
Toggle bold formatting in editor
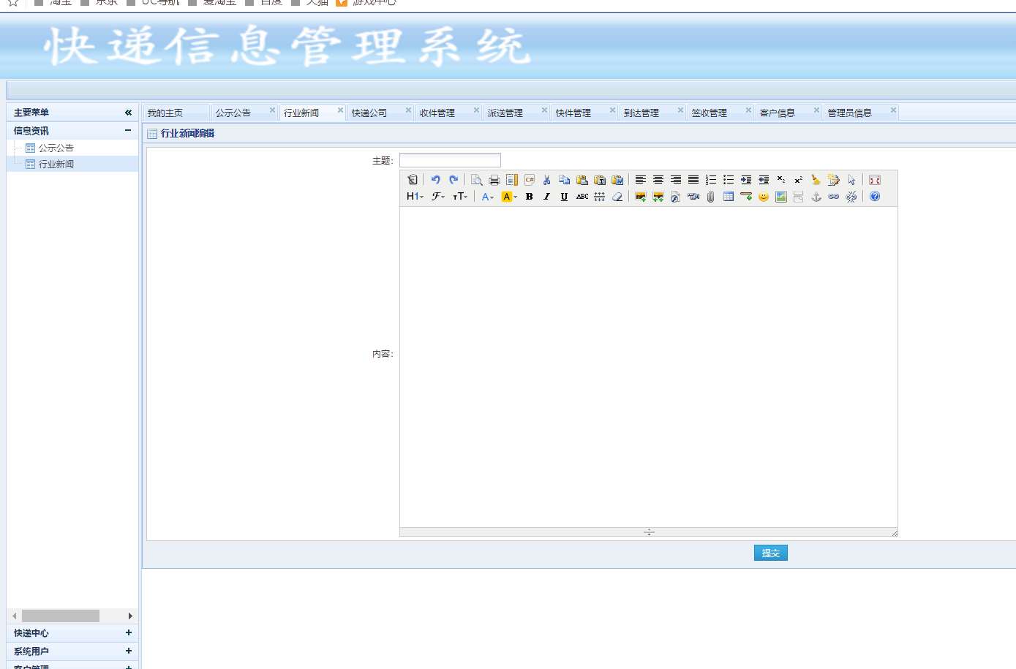point(529,197)
